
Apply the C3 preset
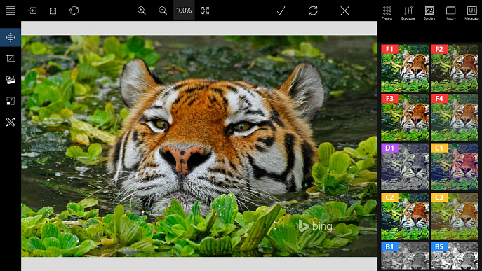pyautogui.click(x=455, y=216)
